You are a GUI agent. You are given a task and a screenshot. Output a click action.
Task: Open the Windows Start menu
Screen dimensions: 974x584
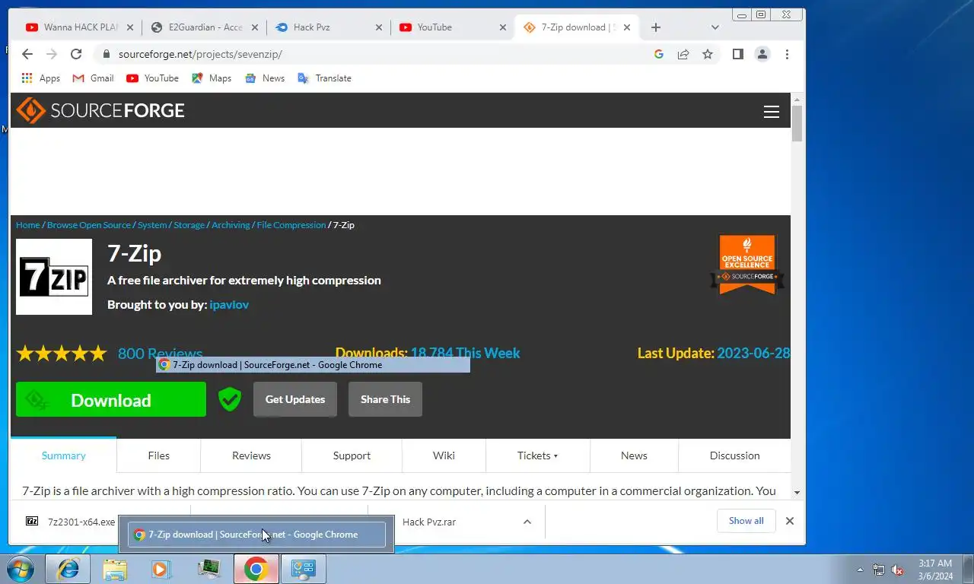tap(20, 569)
